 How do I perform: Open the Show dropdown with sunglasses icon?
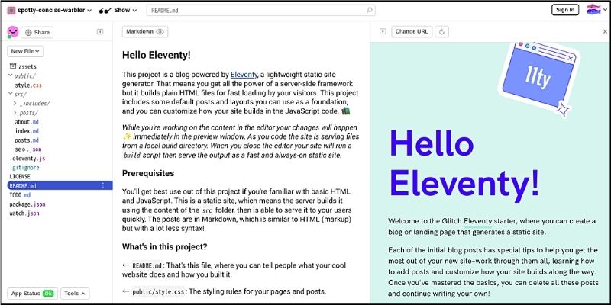pos(118,11)
